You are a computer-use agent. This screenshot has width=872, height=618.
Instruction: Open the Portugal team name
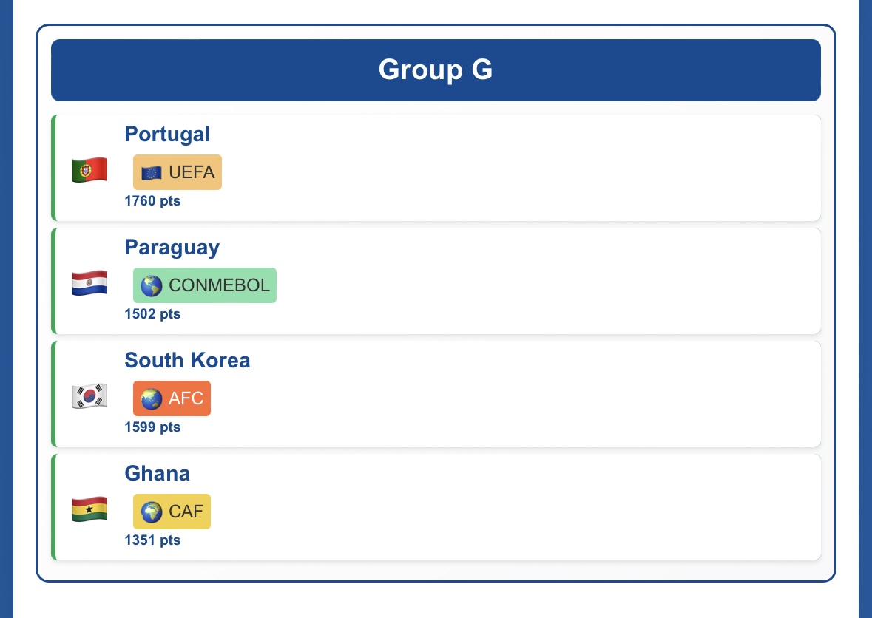click(x=167, y=134)
